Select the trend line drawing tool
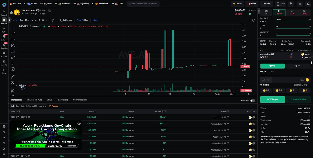This screenshot has height=158, width=313. 13,34
